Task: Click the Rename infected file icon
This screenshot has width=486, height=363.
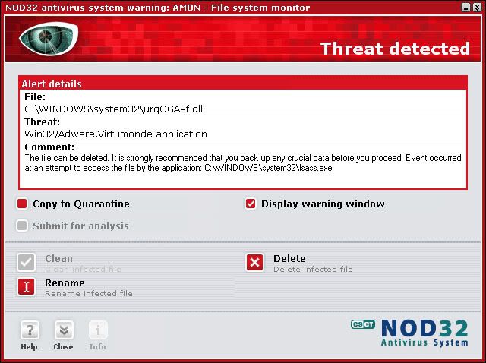Action: 27,287
